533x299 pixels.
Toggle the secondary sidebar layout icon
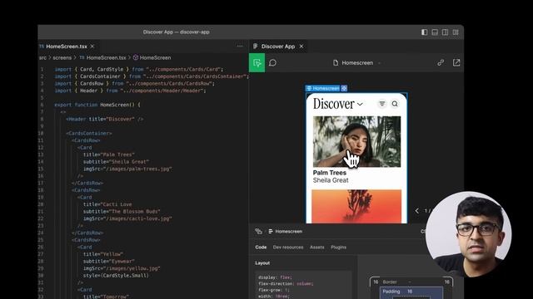(445, 32)
